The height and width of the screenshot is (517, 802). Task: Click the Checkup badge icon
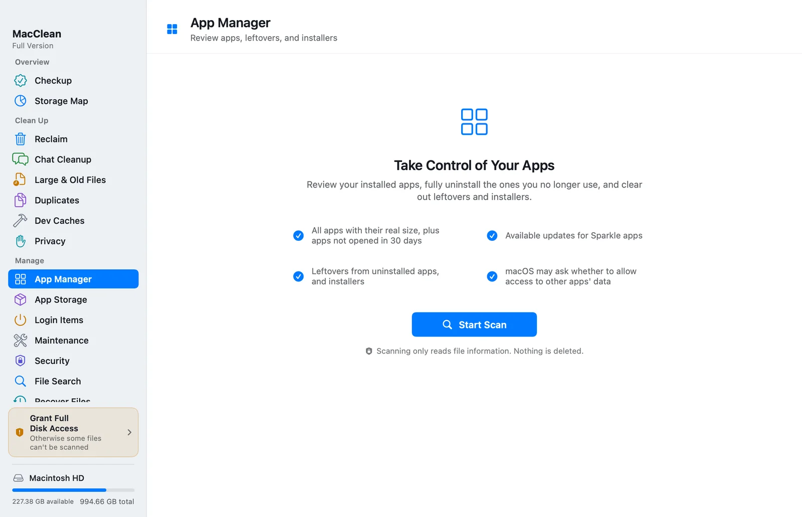[21, 80]
